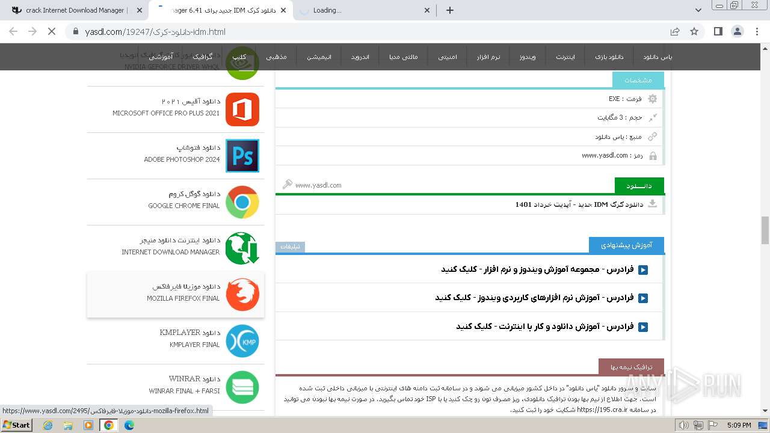Open the یاس دانلود menu item
The image size is (770, 433).
658,57
